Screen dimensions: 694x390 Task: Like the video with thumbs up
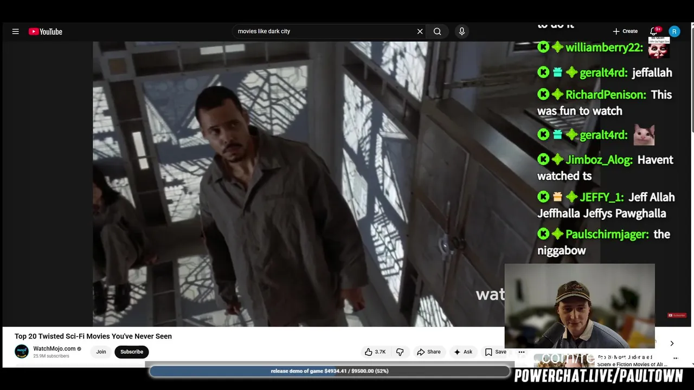tap(375, 352)
